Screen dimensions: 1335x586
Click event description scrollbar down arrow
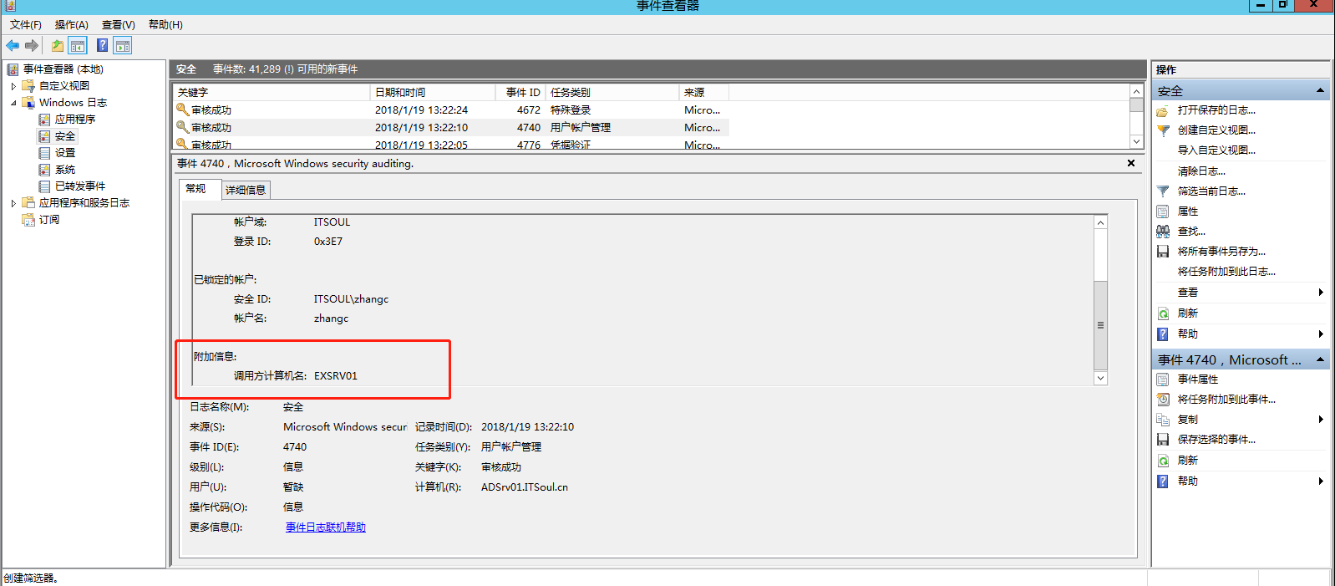click(1100, 378)
